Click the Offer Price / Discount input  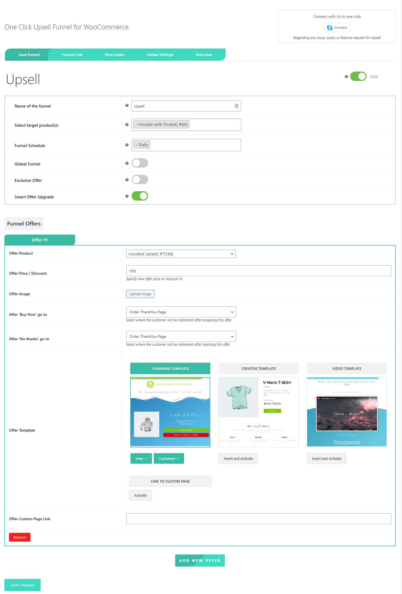259,271
